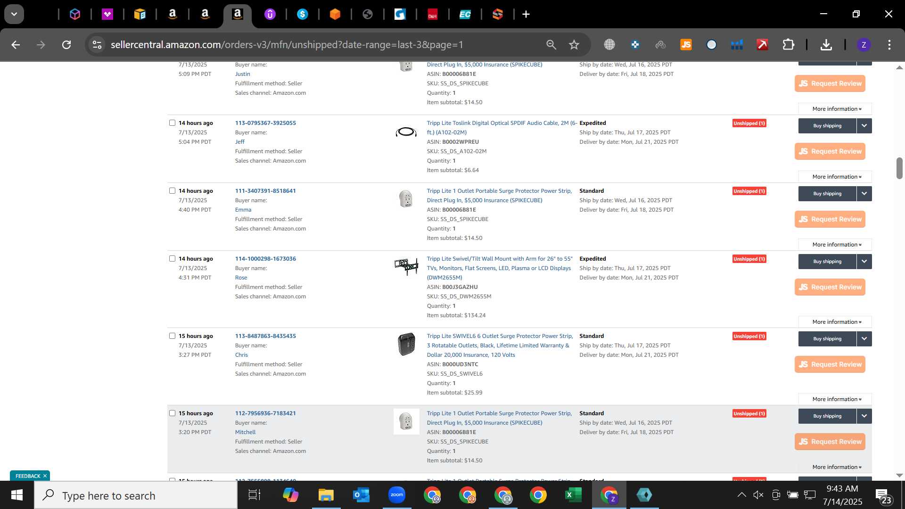Open Buy shipping dropdown arrow for Jeff's order

click(864, 126)
